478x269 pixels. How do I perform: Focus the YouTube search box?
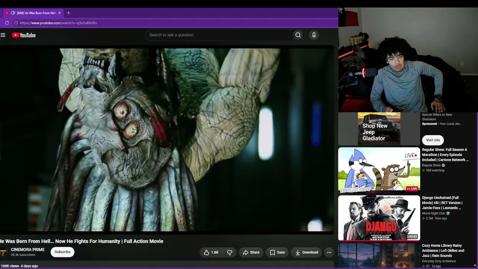tap(219, 35)
